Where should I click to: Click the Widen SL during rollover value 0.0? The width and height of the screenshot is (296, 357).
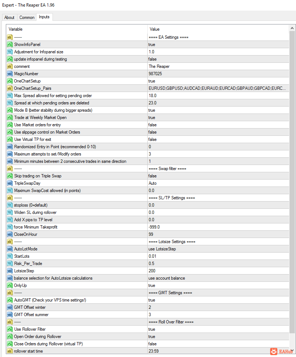pyautogui.click(x=151, y=212)
